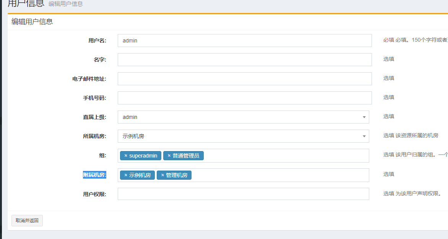The width and height of the screenshot is (448, 239).
Task: Click the 选填 该资源所属的机房 hint
Action: pyautogui.click(x=411, y=135)
